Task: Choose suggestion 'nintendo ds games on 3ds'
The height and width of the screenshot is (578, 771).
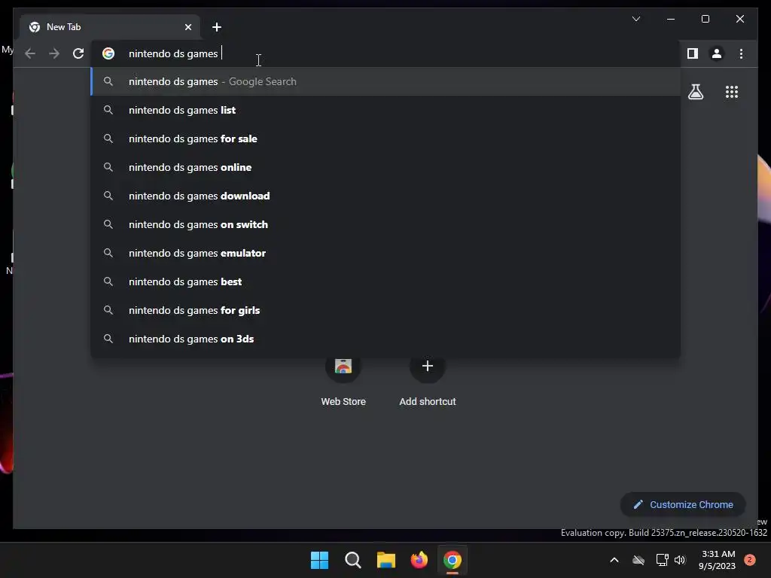Action: click(x=385, y=339)
